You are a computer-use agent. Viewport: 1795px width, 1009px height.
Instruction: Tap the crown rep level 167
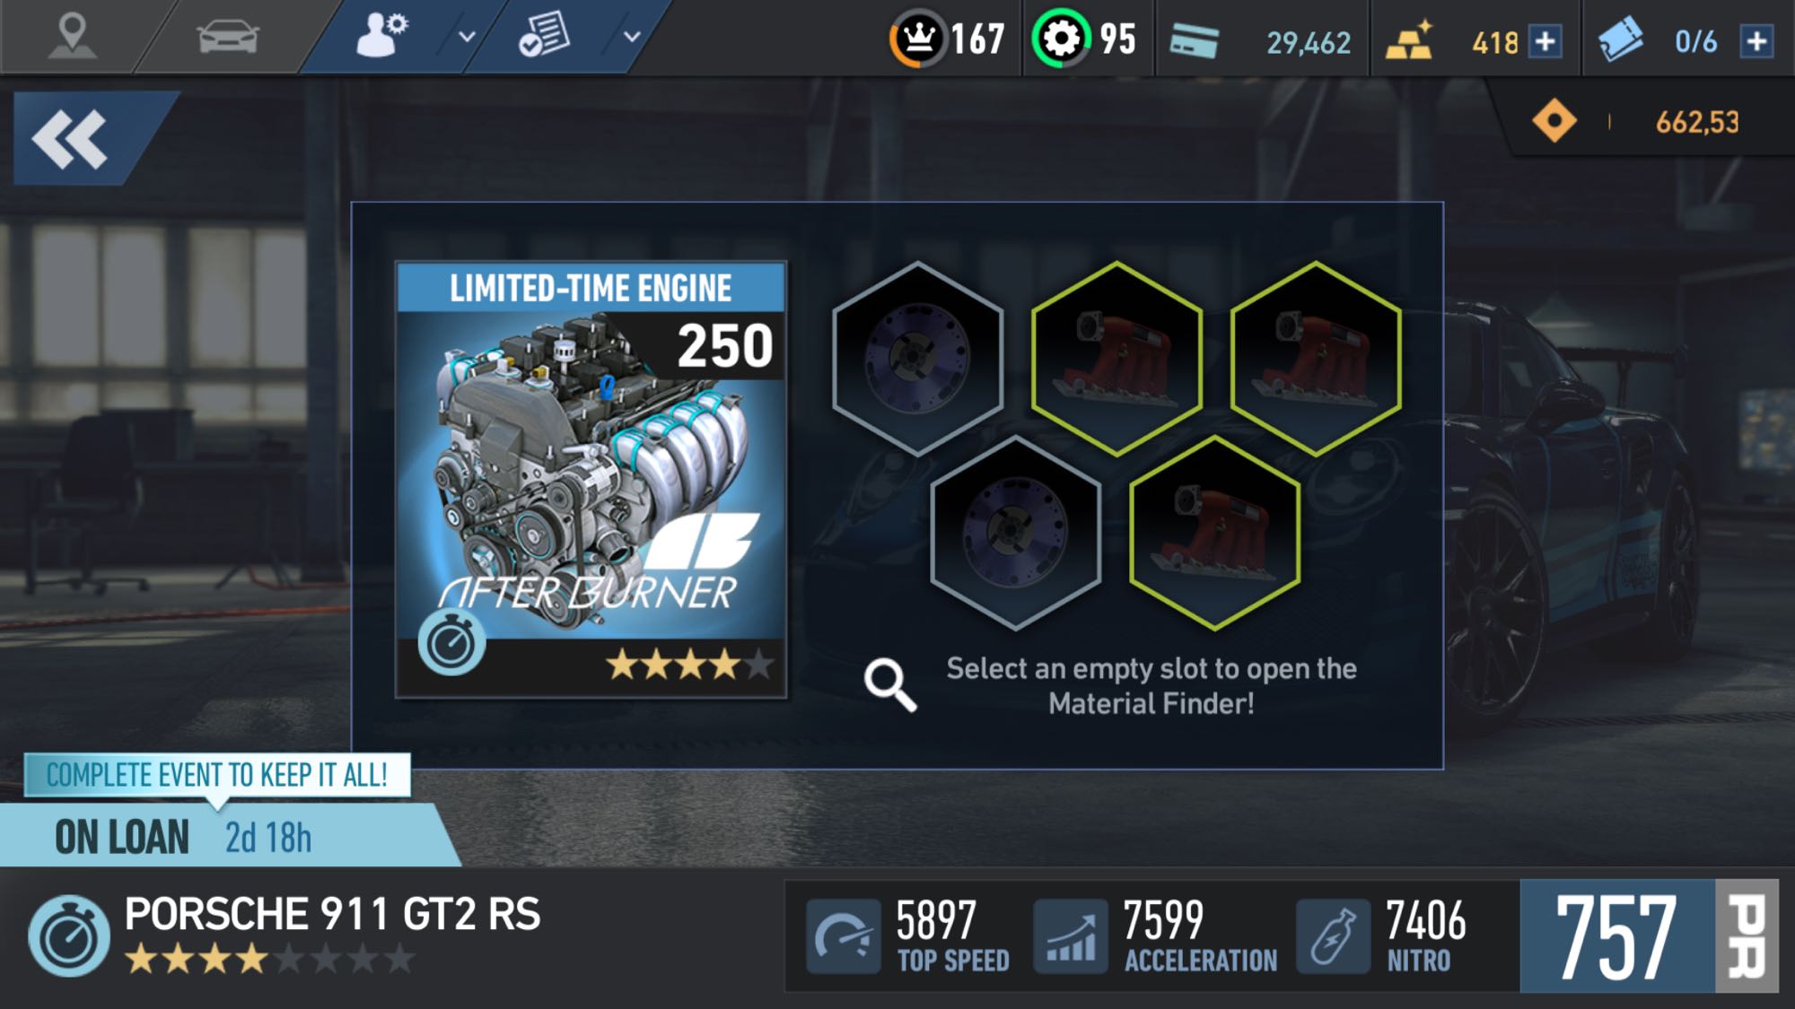pyautogui.click(x=948, y=39)
